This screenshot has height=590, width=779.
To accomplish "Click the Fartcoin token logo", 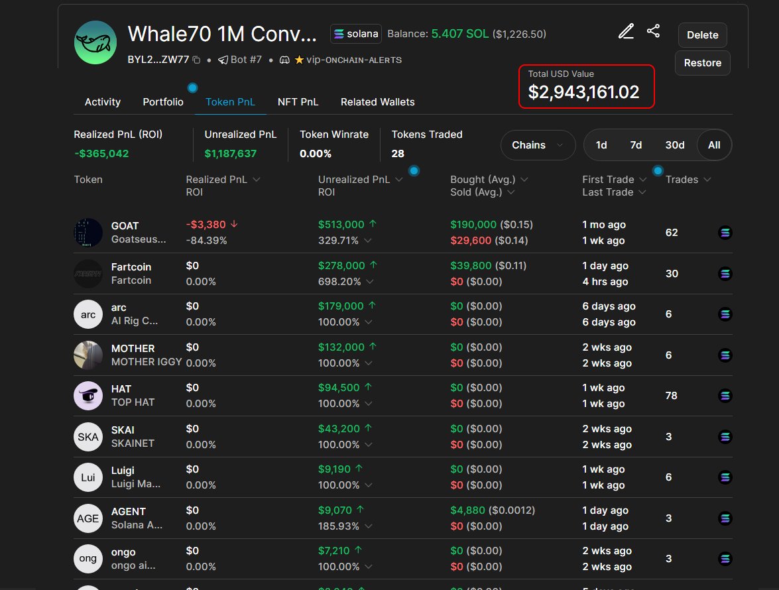I will [x=88, y=274].
